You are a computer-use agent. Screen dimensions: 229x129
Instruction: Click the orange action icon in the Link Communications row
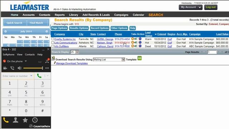(132, 42)
